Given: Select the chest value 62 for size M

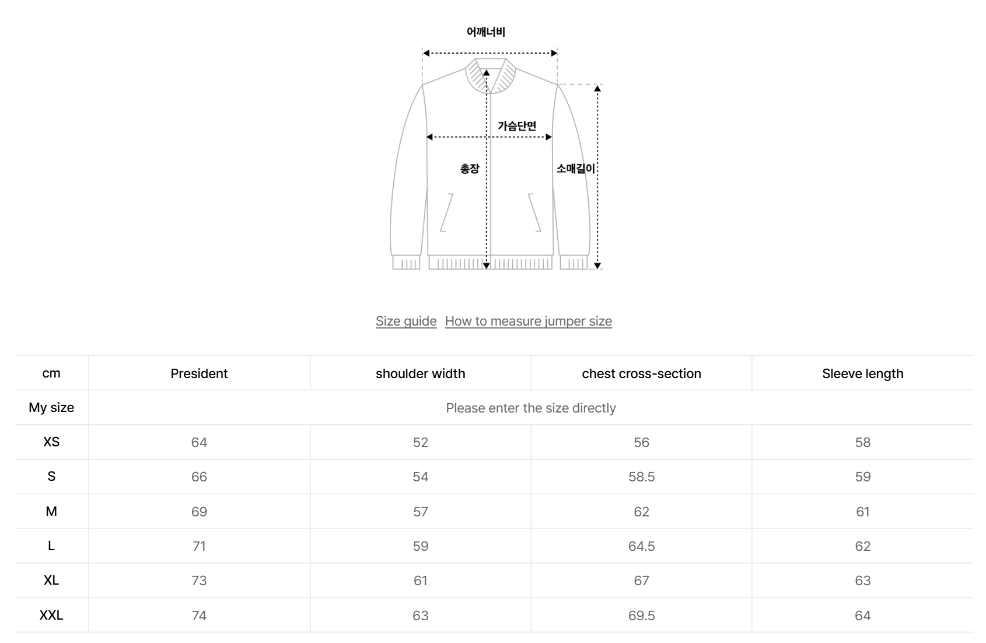Looking at the screenshot, I should pyautogui.click(x=641, y=512).
